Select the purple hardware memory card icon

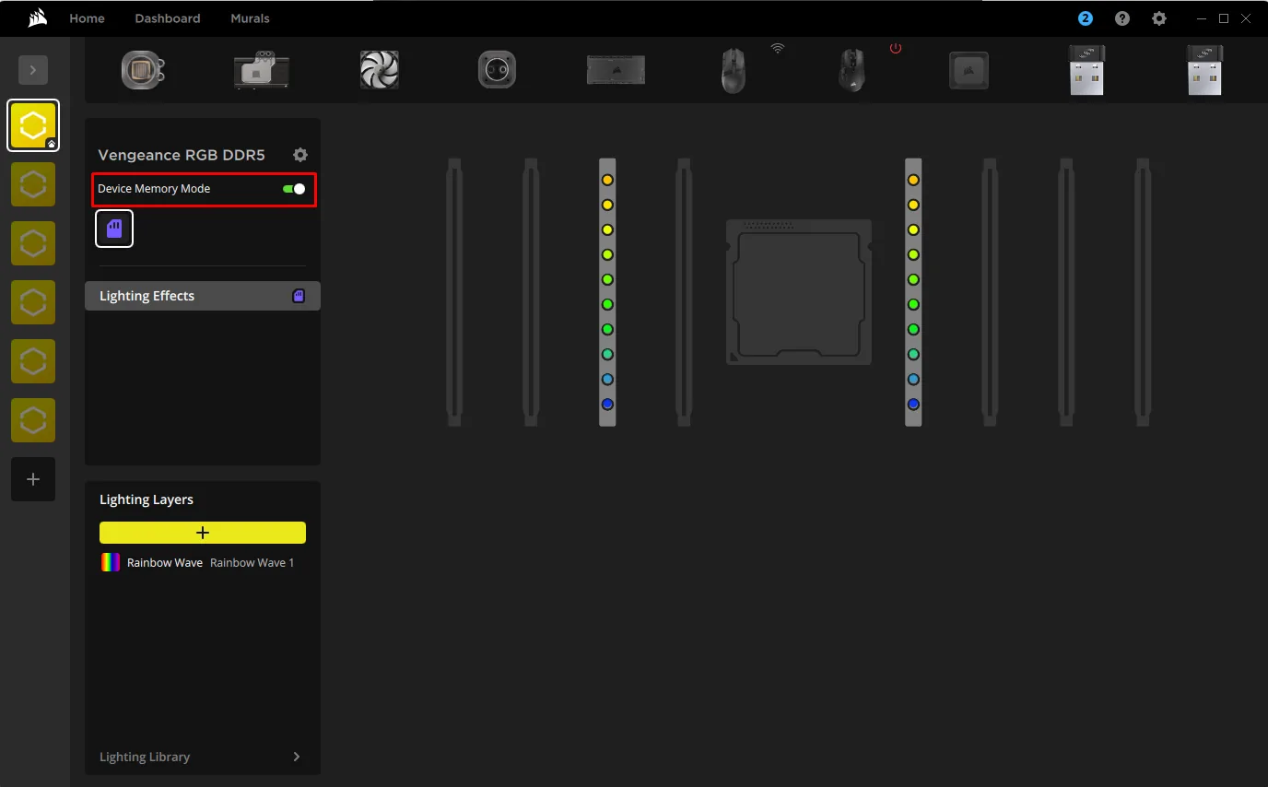pyautogui.click(x=114, y=229)
